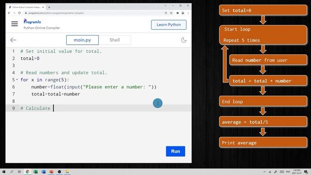Open Windows taskbar search
This screenshot has height=175, width=311.
click(x=12, y=172)
